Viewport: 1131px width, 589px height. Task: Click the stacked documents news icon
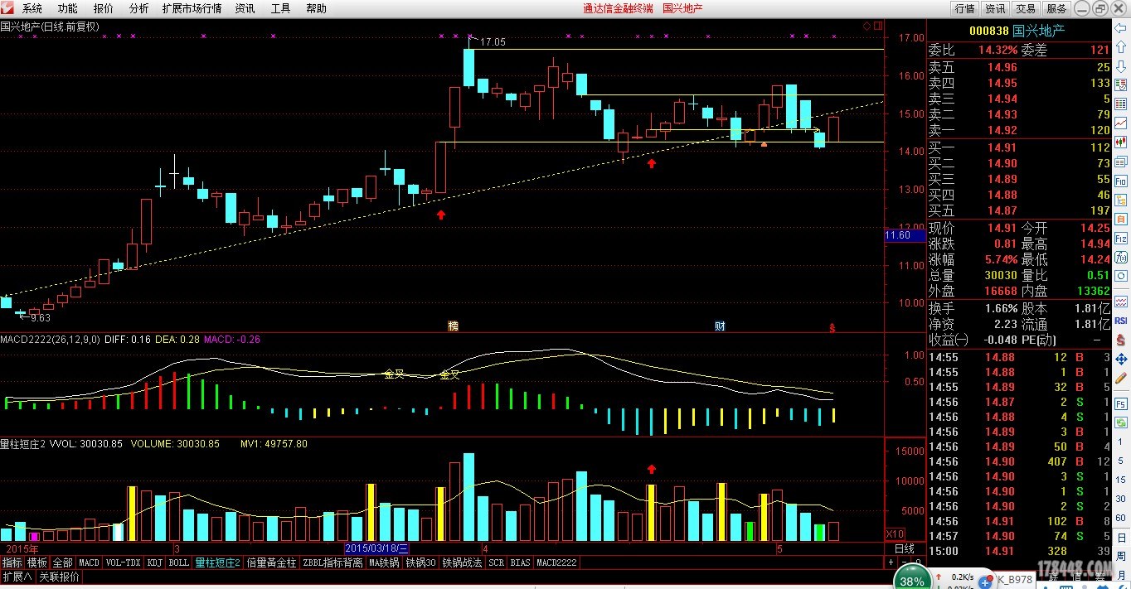coord(1120,161)
